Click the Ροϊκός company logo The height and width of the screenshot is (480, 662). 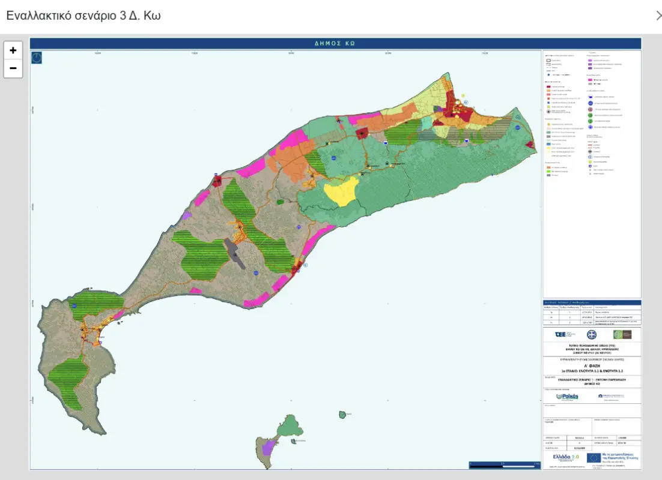pyautogui.click(x=567, y=397)
